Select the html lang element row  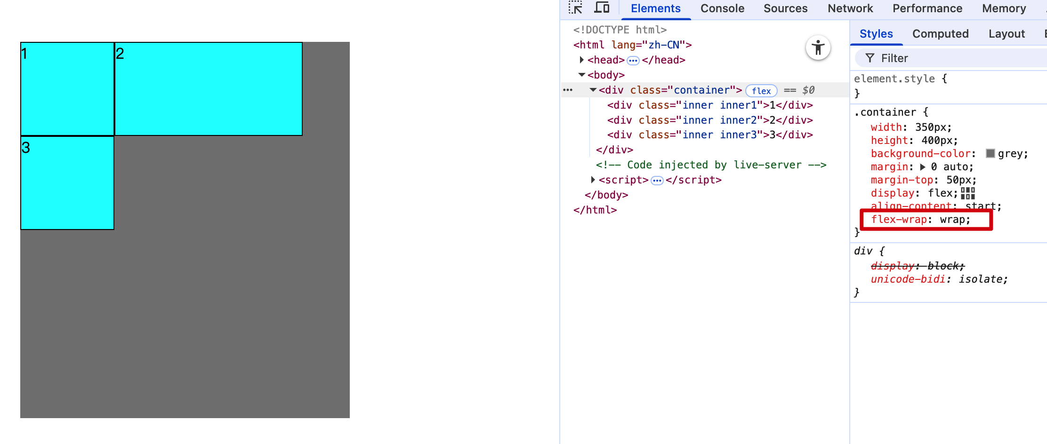click(x=632, y=45)
